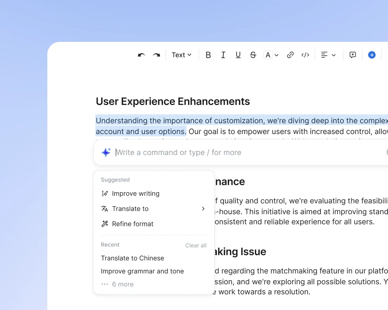Viewport: 388px width, 310px height.
Task: Click the Refine format wand icon
Action: (105, 224)
